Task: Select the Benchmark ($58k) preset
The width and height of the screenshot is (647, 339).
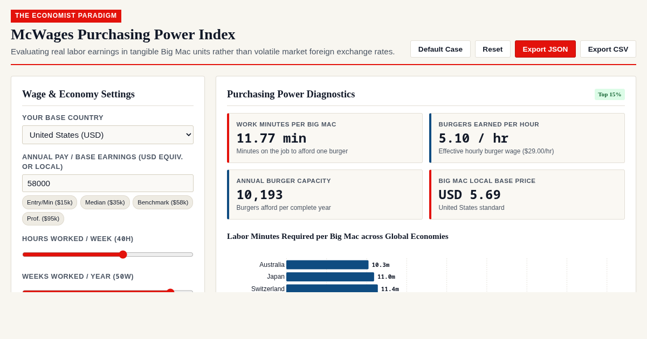Action: [x=163, y=202]
